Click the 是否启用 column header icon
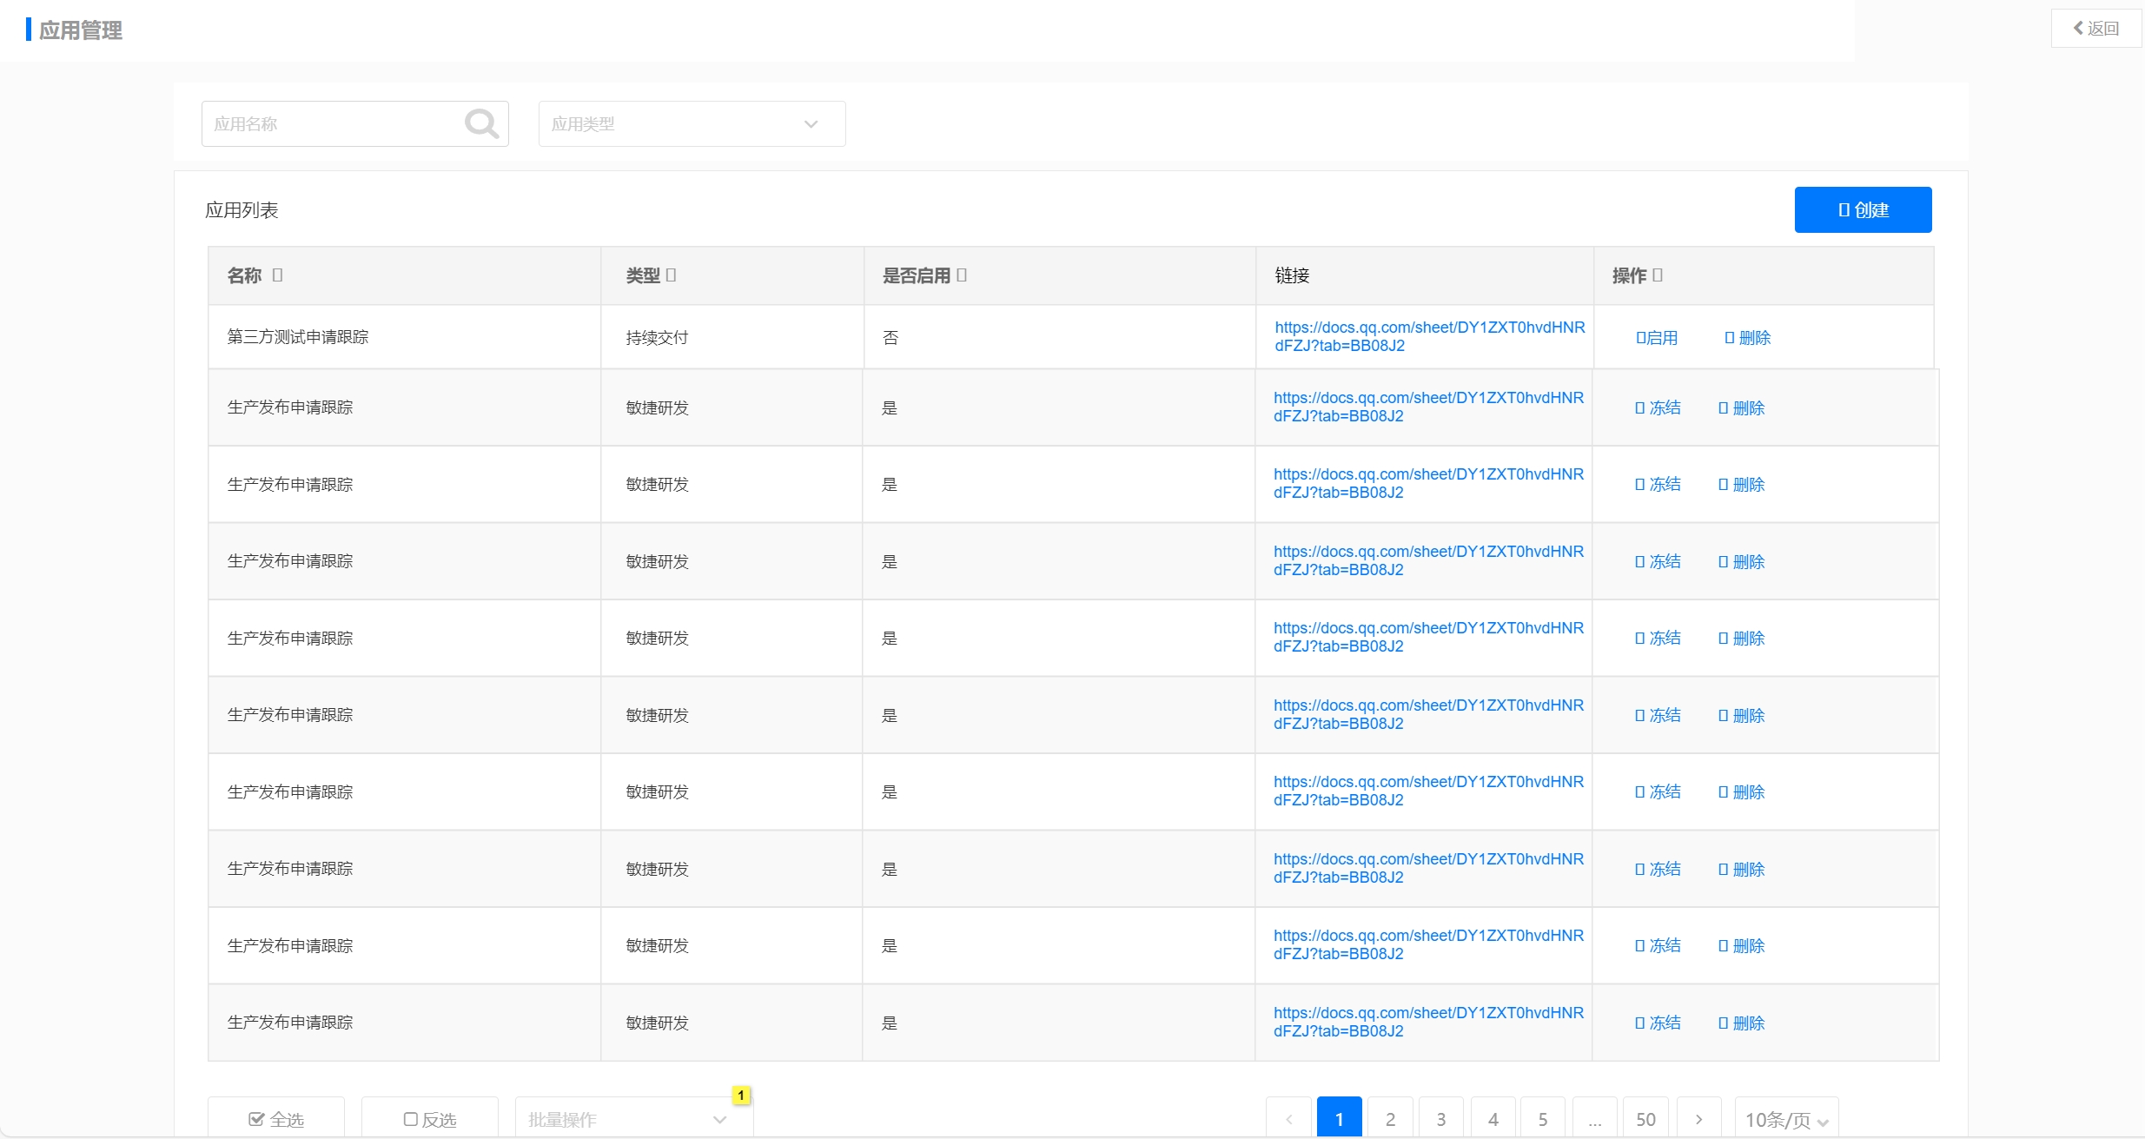The image size is (2145, 1139). 962,275
